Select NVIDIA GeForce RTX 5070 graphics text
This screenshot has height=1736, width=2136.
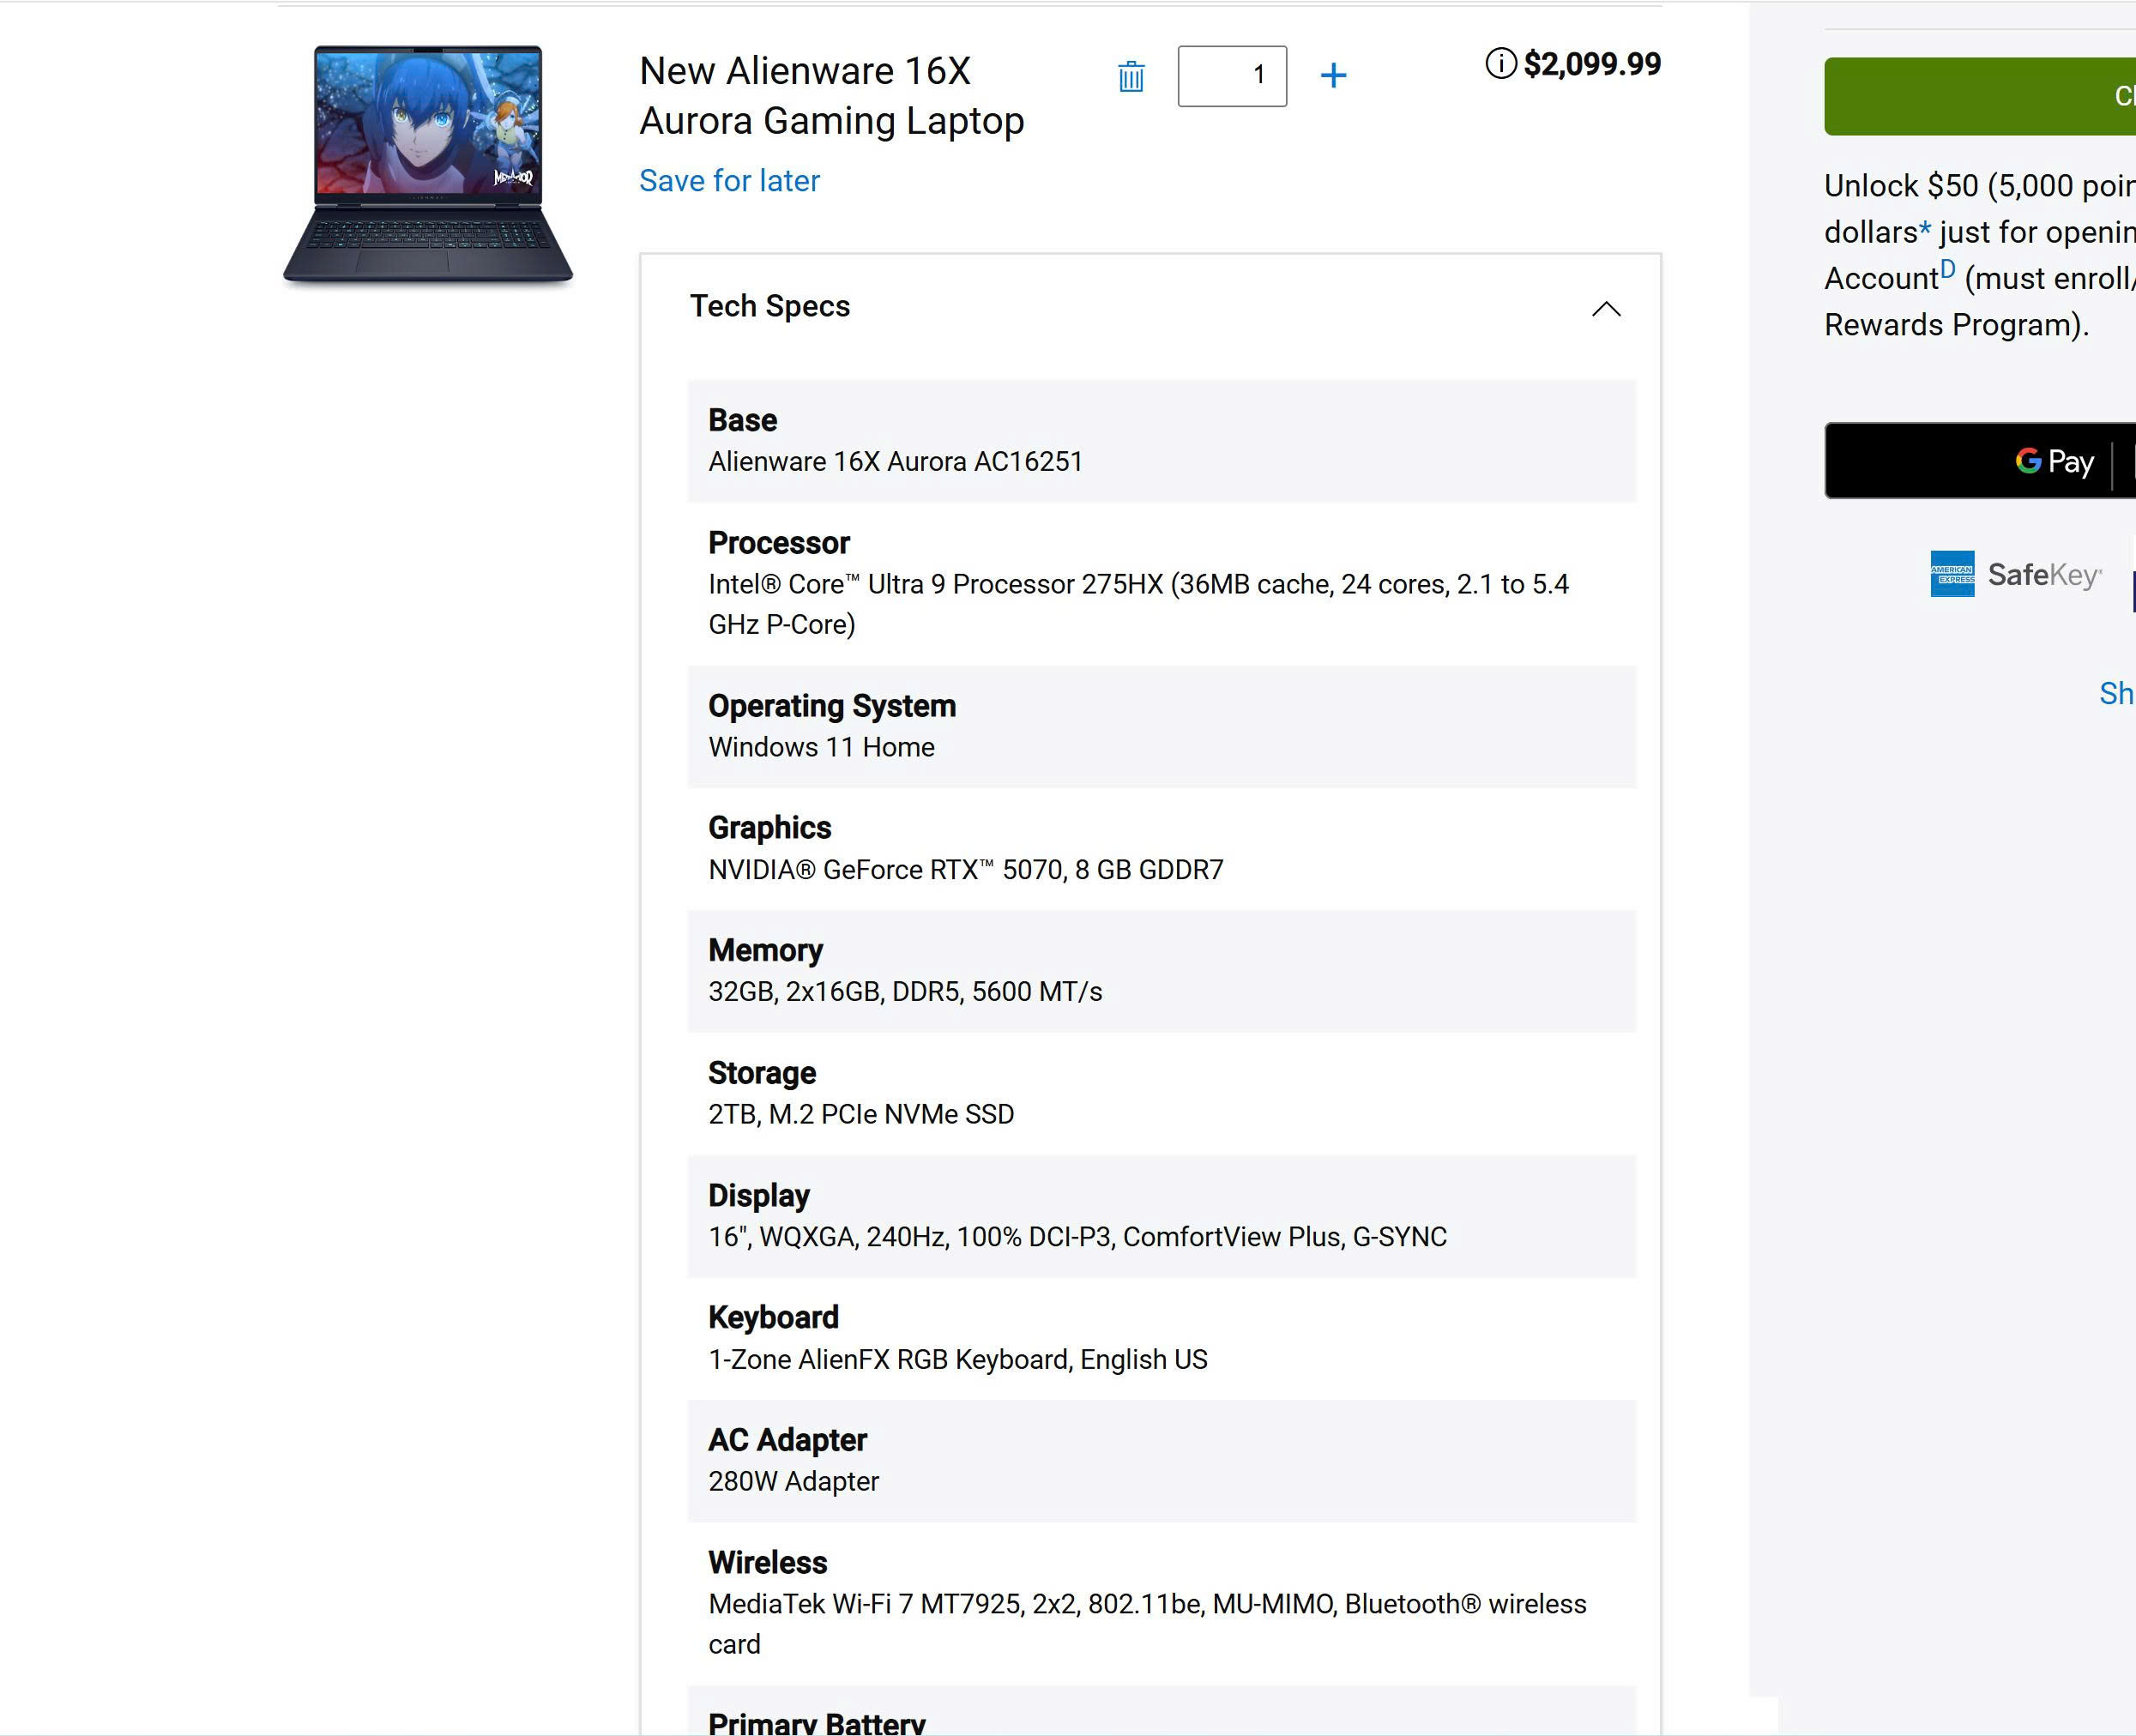tap(965, 870)
